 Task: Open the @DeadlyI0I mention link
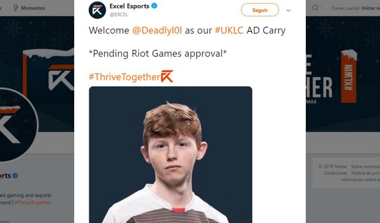click(x=157, y=31)
